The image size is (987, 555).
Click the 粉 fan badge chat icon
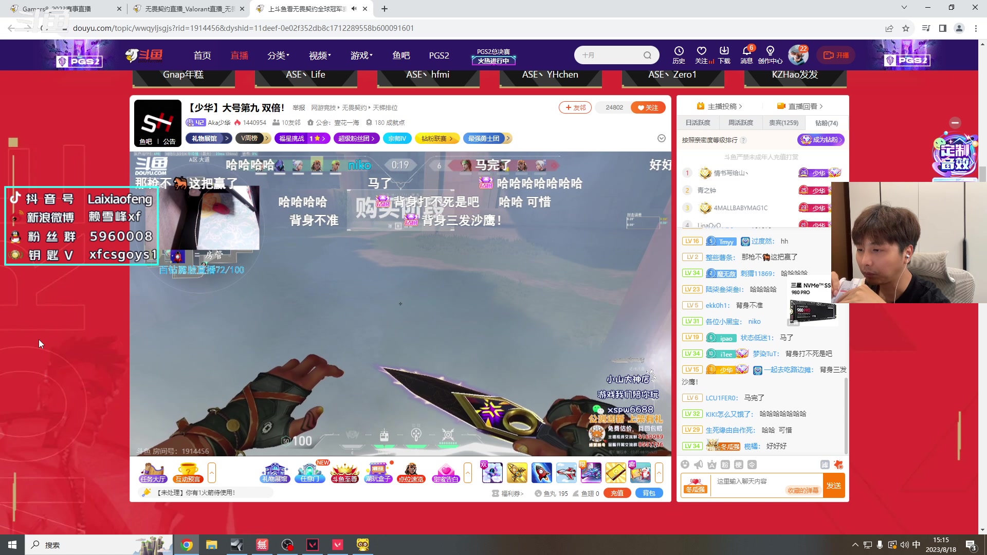pos(725,465)
